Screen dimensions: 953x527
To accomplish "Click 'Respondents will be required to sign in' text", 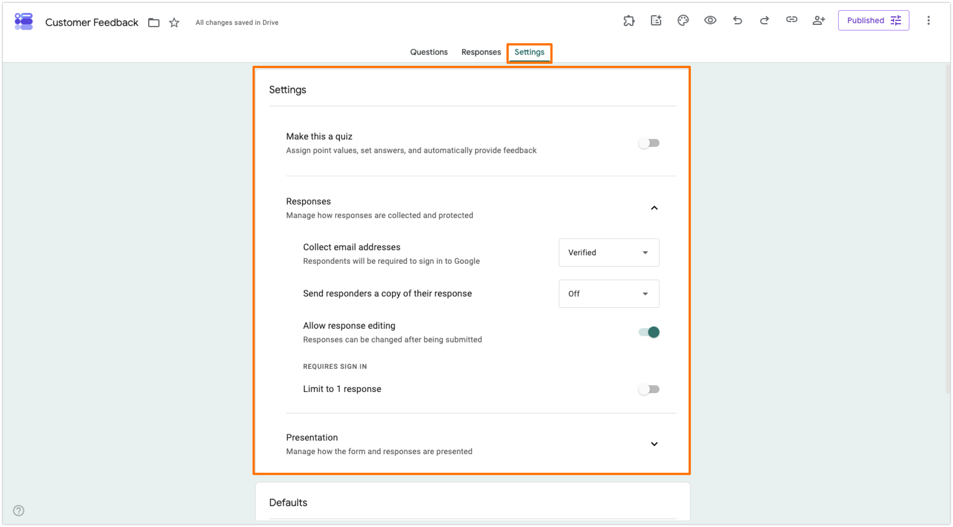I will (391, 261).
